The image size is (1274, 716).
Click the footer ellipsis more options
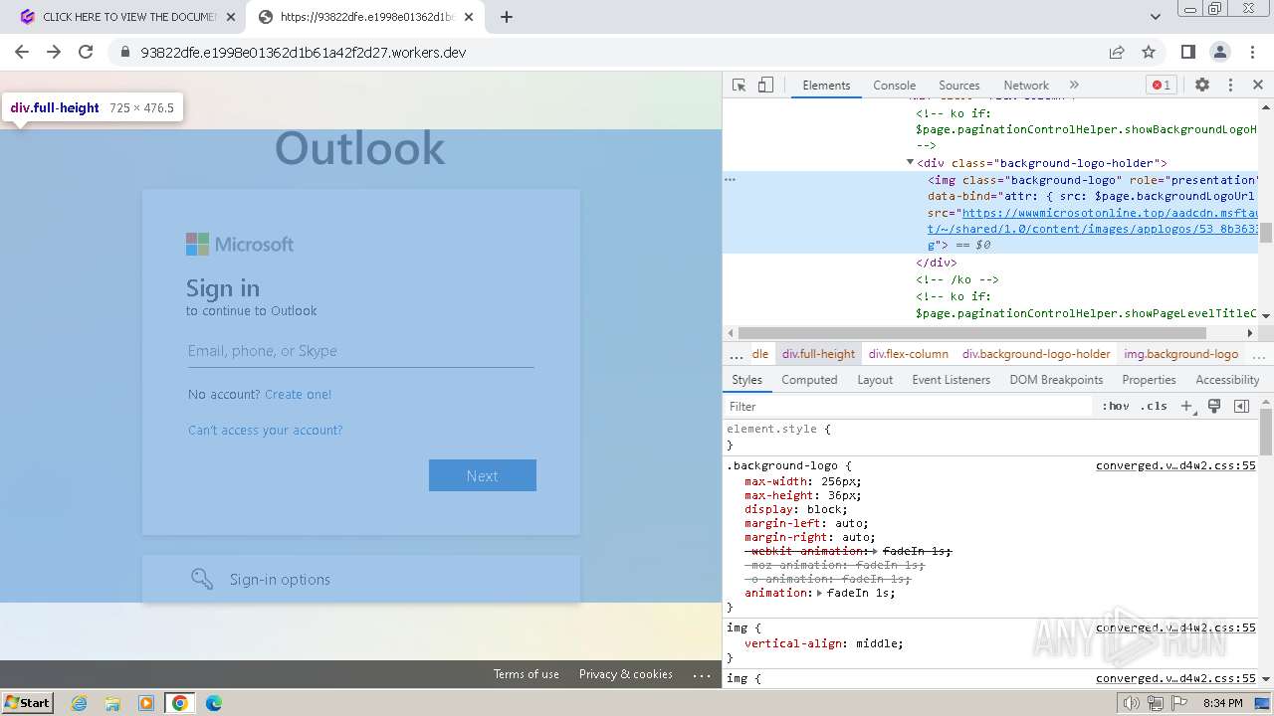pos(702,675)
